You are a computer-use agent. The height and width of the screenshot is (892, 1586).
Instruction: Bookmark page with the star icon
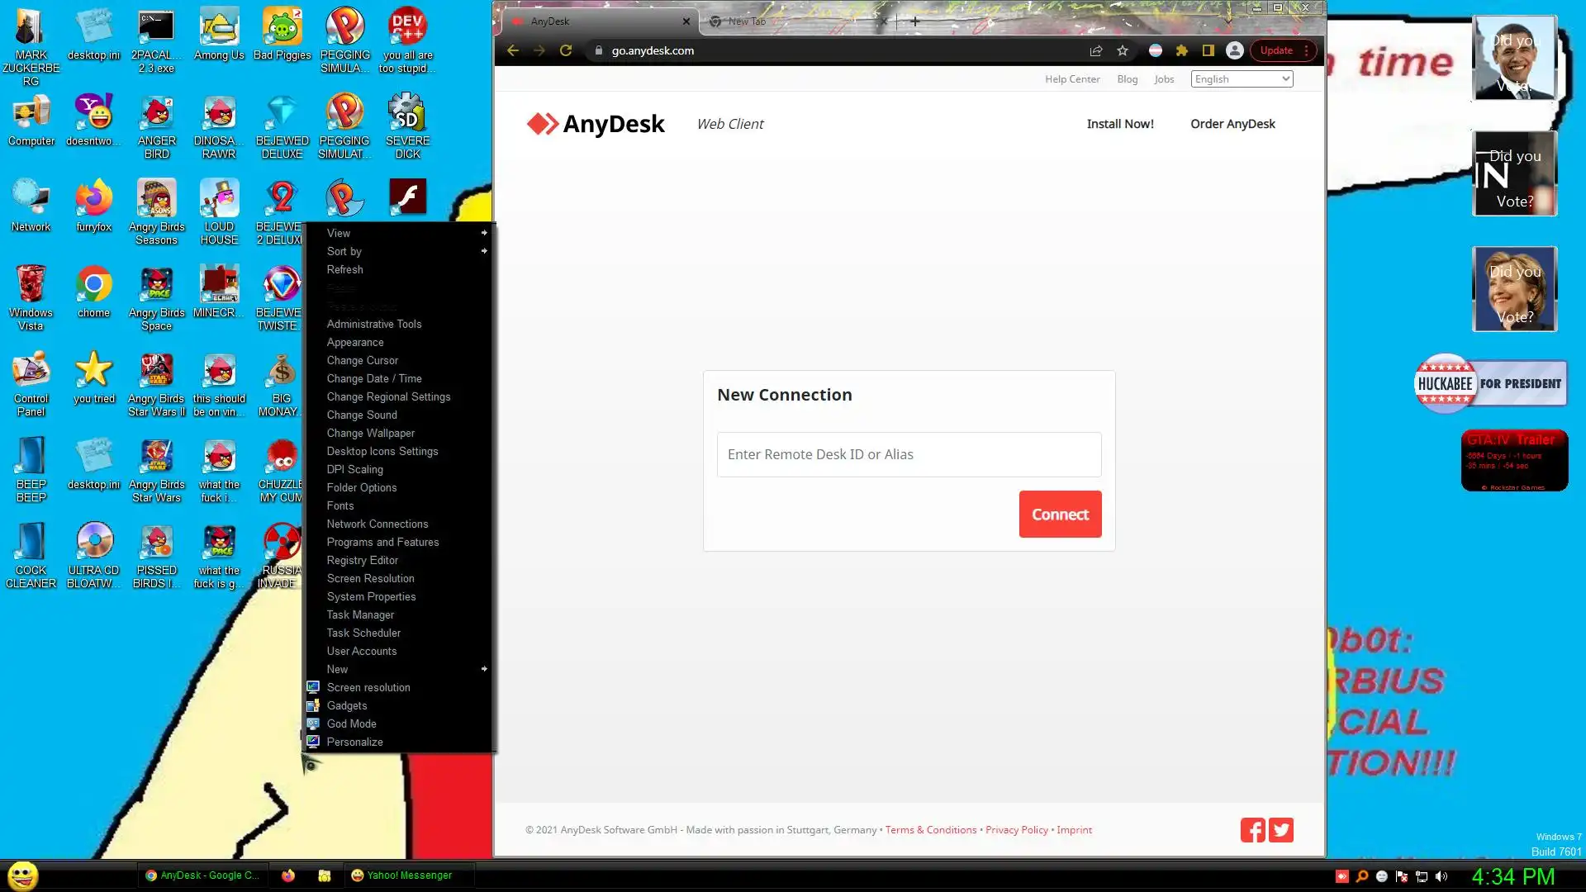(x=1123, y=50)
